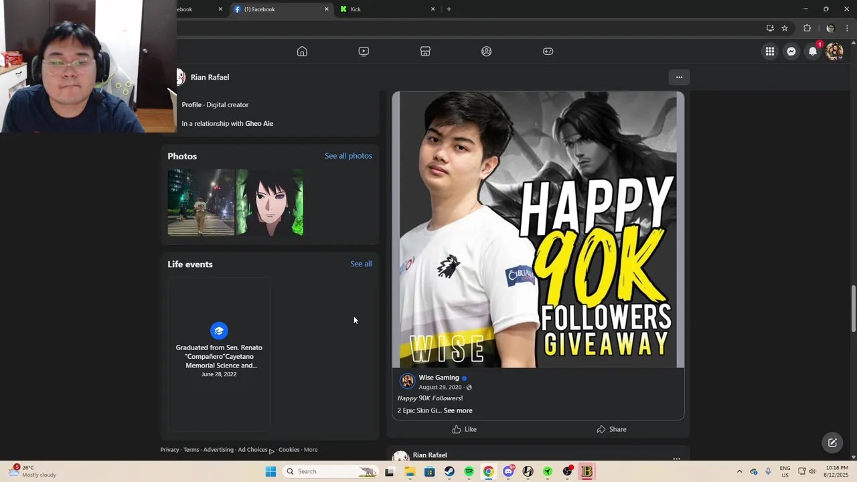Open Wise Gaming page avatar
Viewport: 857px width, 482px height.
point(407,382)
